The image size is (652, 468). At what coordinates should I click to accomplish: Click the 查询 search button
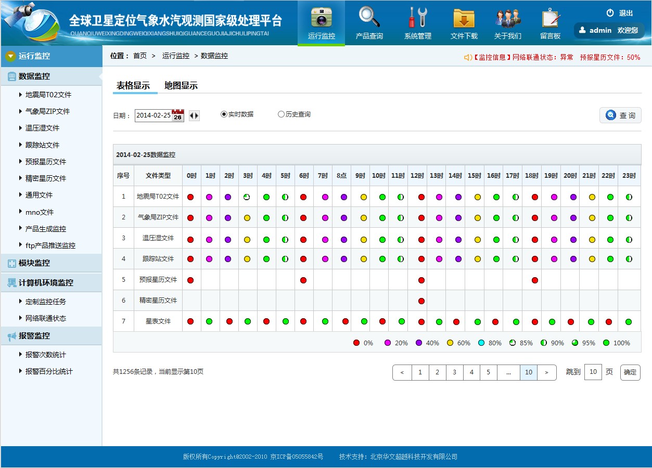pyautogui.click(x=620, y=115)
